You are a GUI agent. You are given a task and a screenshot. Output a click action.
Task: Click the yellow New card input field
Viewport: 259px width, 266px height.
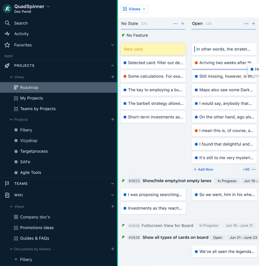153,49
